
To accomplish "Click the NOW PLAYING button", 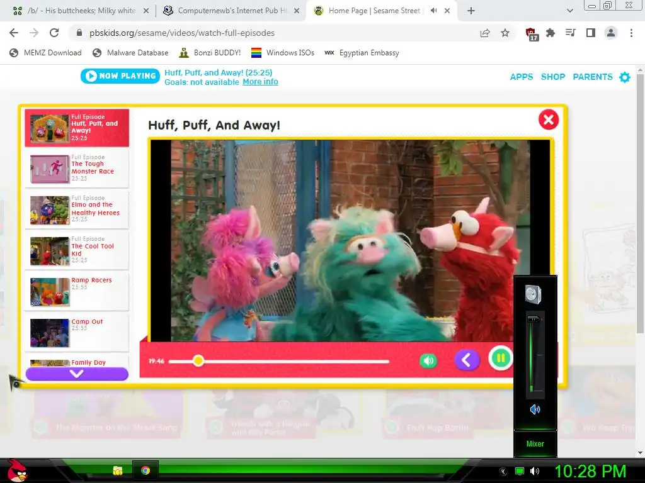I will coord(120,76).
